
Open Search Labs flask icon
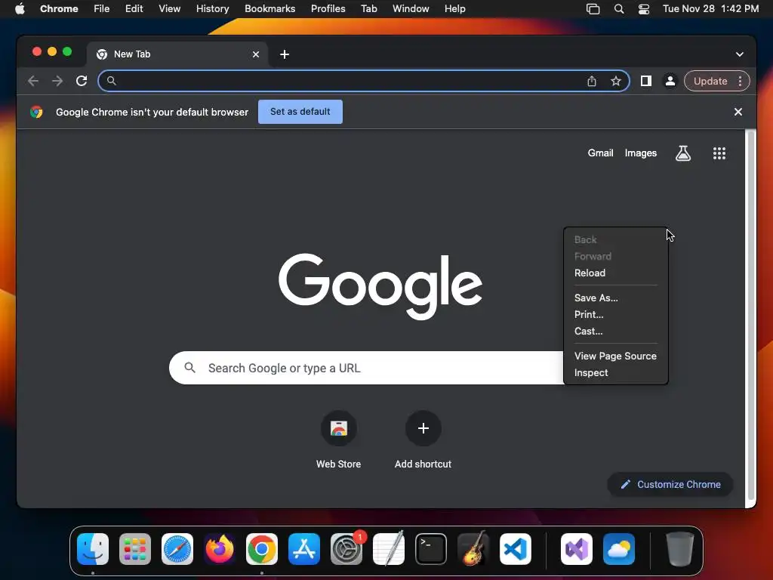(x=682, y=153)
